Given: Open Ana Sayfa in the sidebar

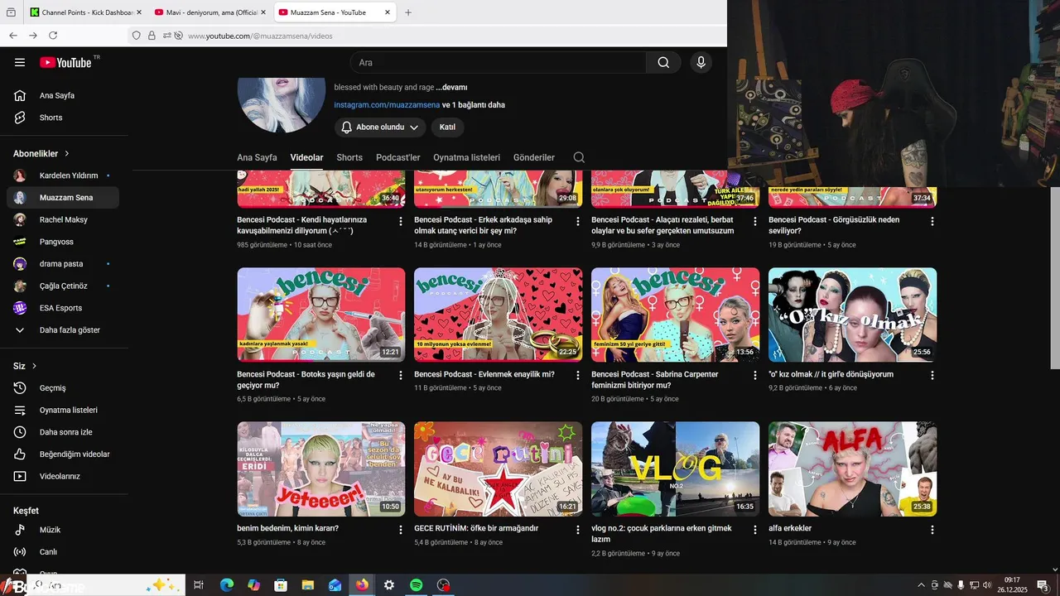Looking at the screenshot, I should 63,95.
